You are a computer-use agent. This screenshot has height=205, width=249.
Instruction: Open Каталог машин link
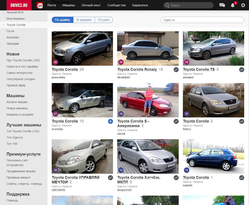(x=17, y=102)
